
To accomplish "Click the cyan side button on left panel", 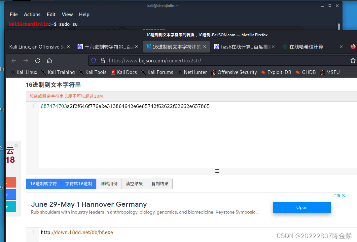I will (11, 206).
